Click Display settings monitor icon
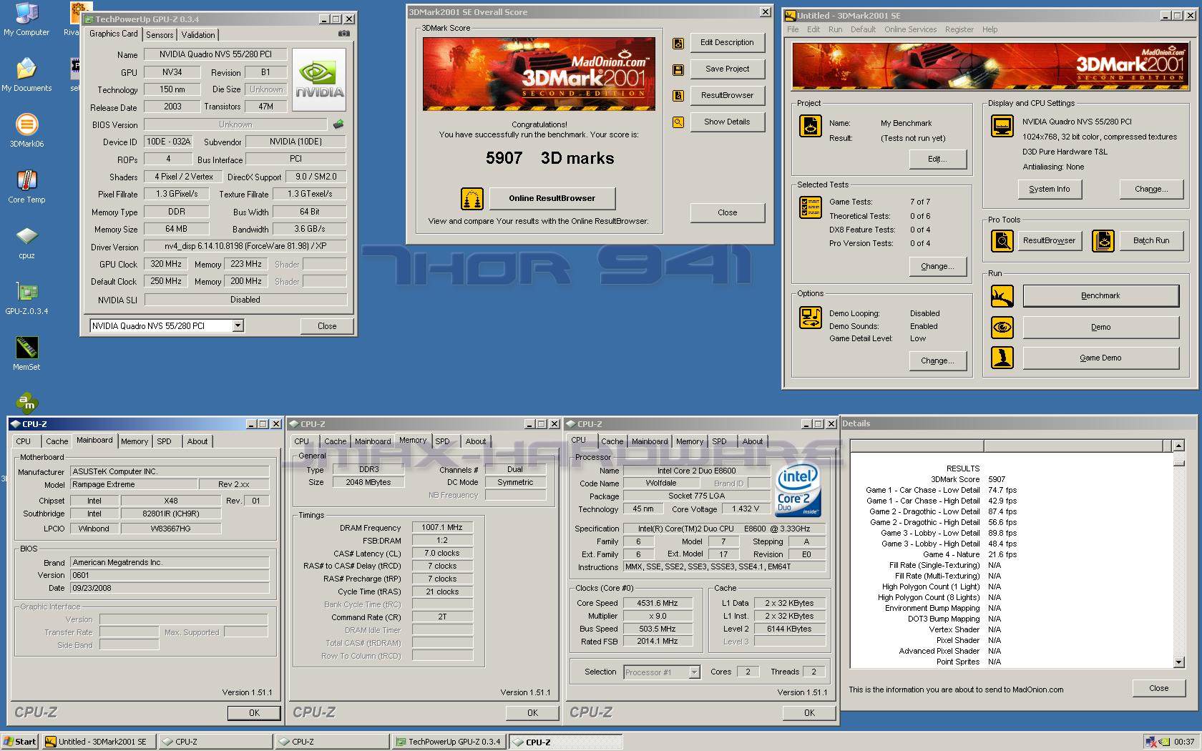This screenshot has height=751, width=1202. pyautogui.click(x=1002, y=127)
